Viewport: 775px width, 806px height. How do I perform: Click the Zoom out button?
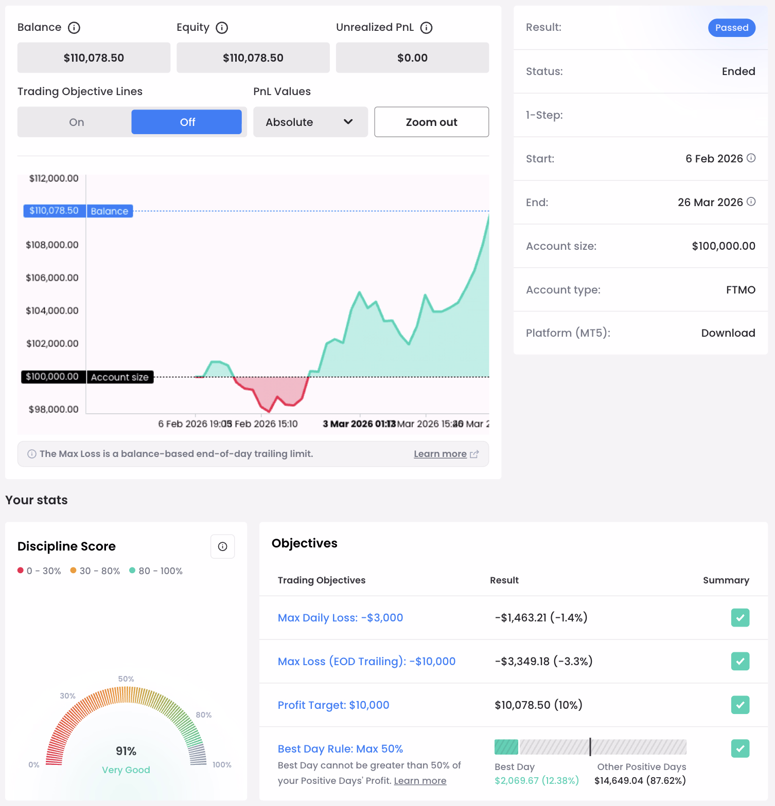coord(431,122)
